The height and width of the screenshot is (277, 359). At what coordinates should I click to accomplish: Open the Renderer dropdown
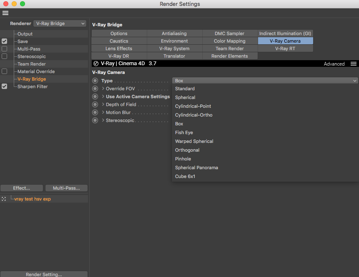(60, 23)
